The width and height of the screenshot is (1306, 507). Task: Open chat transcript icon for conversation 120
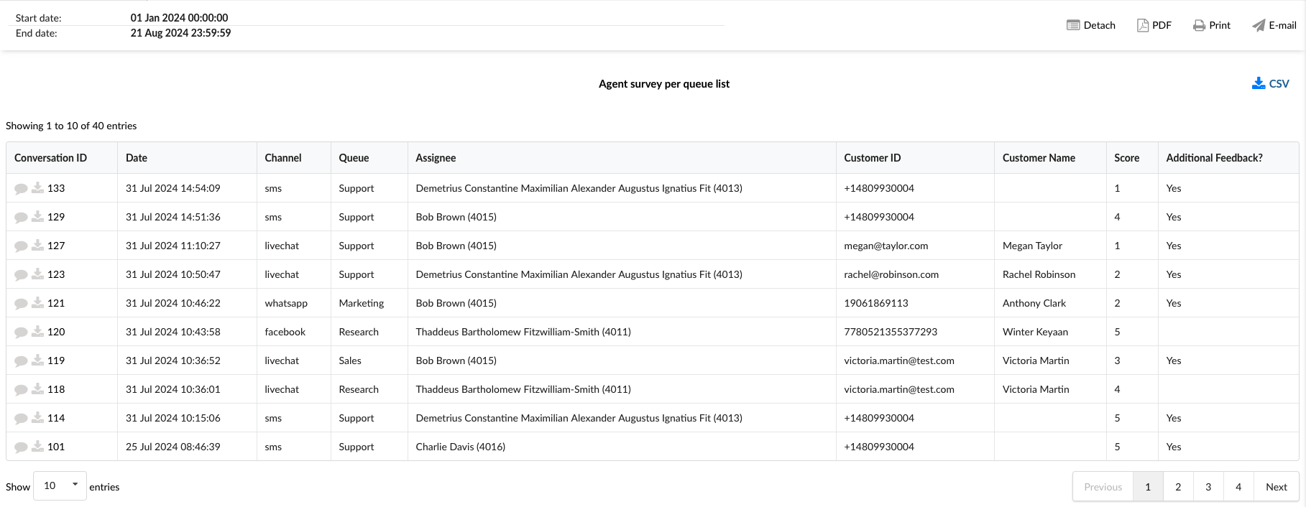(21, 332)
